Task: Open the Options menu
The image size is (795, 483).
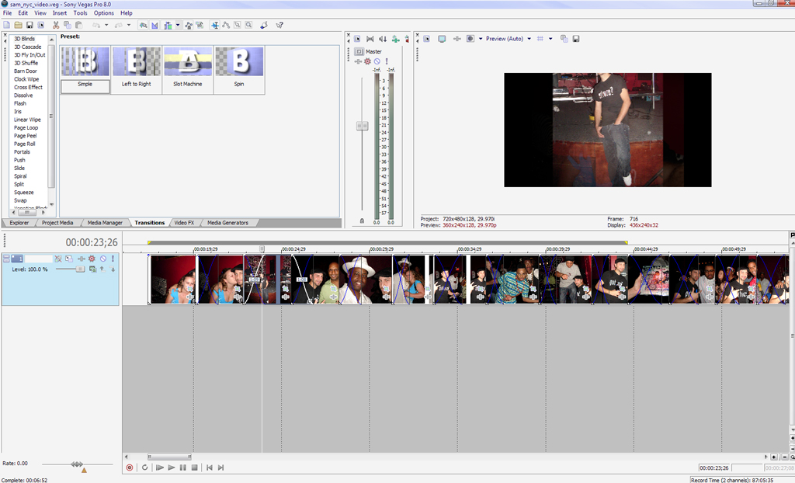Action: click(103, 12)
